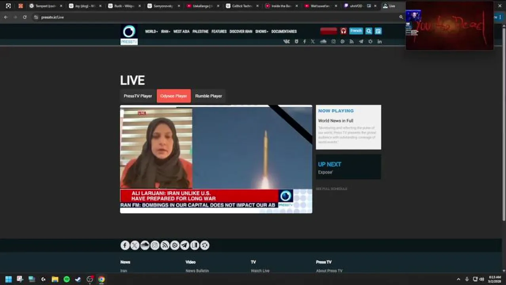The image size is (506, 285).
Task: Open header SoundCloud icon
Action: (x=323, y=42)
